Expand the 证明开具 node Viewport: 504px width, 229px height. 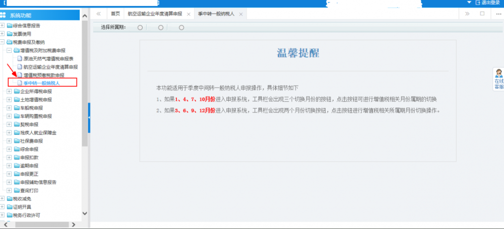(x=2, y=207)
